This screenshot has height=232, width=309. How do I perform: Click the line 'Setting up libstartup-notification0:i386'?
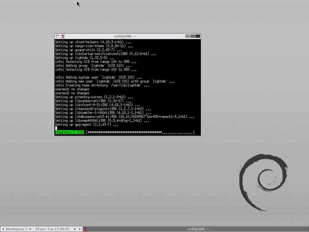(106, 54)
